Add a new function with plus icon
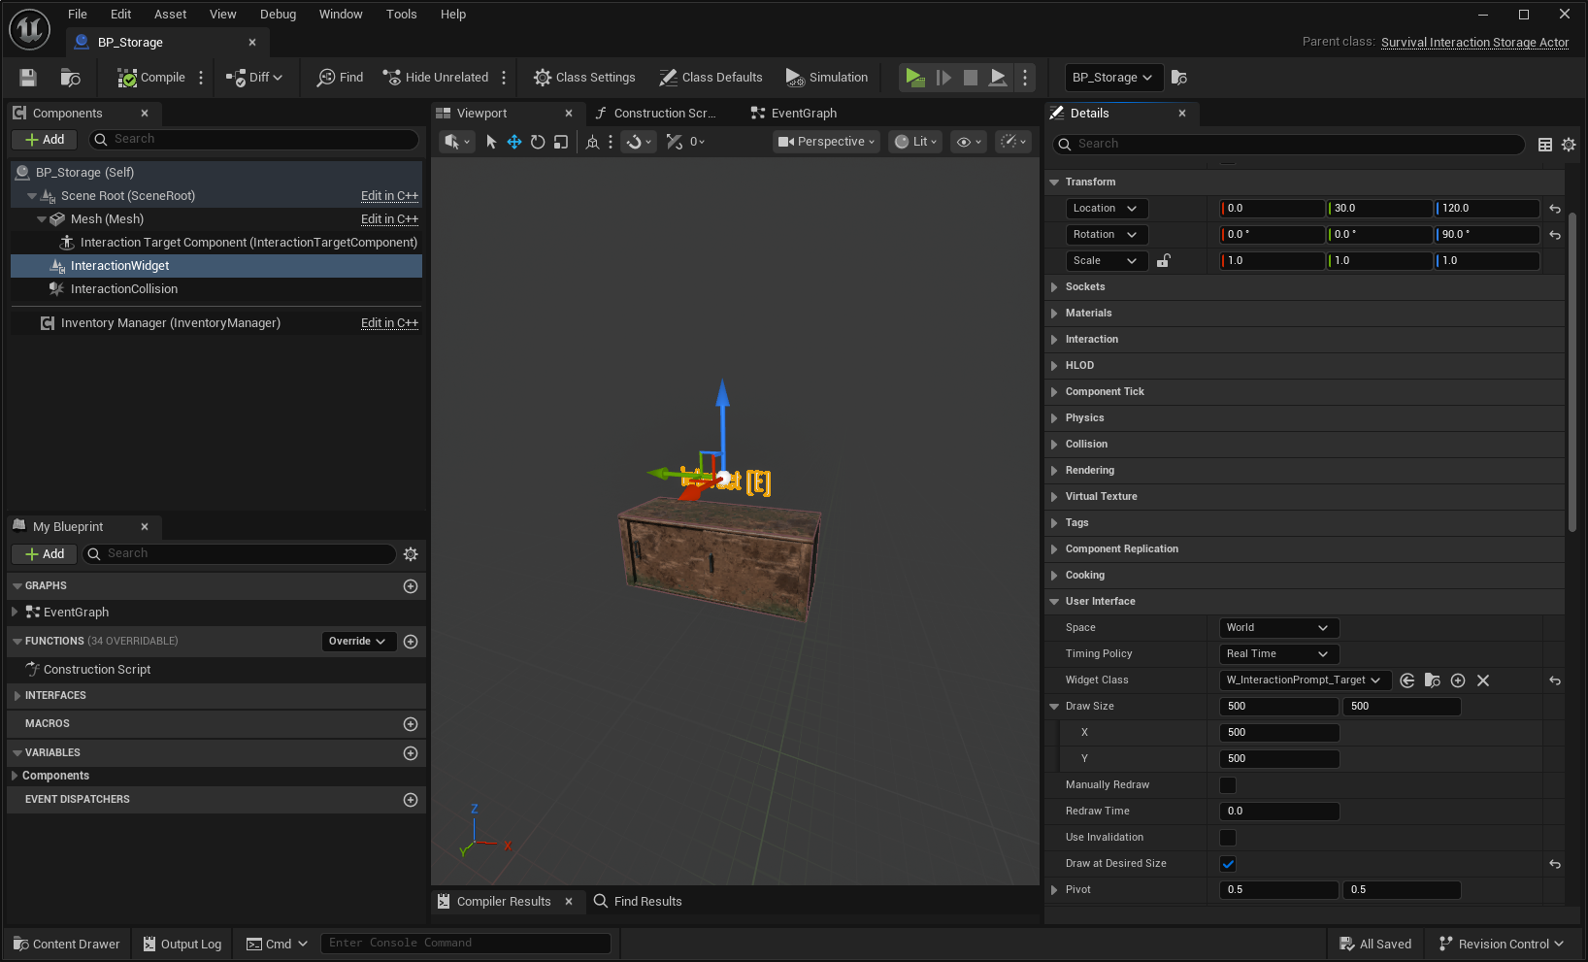The image size is (1588, 962). [411, 642]
